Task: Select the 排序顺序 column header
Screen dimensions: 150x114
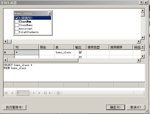Action: (x=121, y=47)
